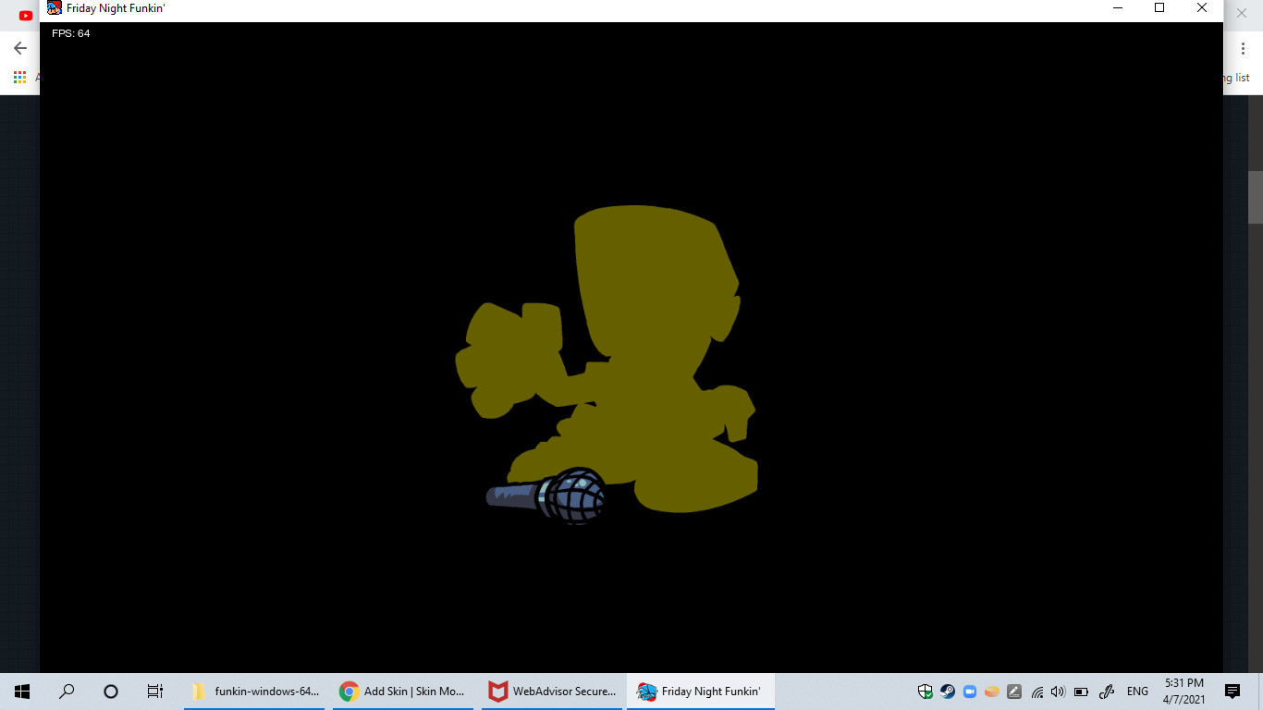This screenshot has height=710, width=1263.
Task: Switch to the Add Skin Chrome window
Action: pos(402,691)
